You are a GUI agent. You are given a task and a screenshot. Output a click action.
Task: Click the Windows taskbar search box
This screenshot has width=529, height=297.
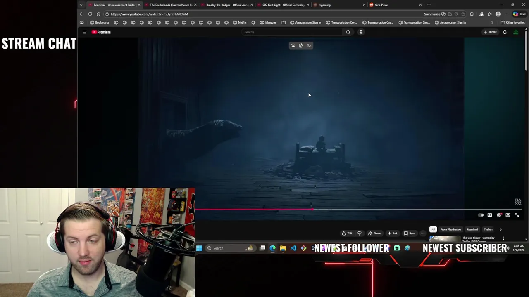pos(230,248)
